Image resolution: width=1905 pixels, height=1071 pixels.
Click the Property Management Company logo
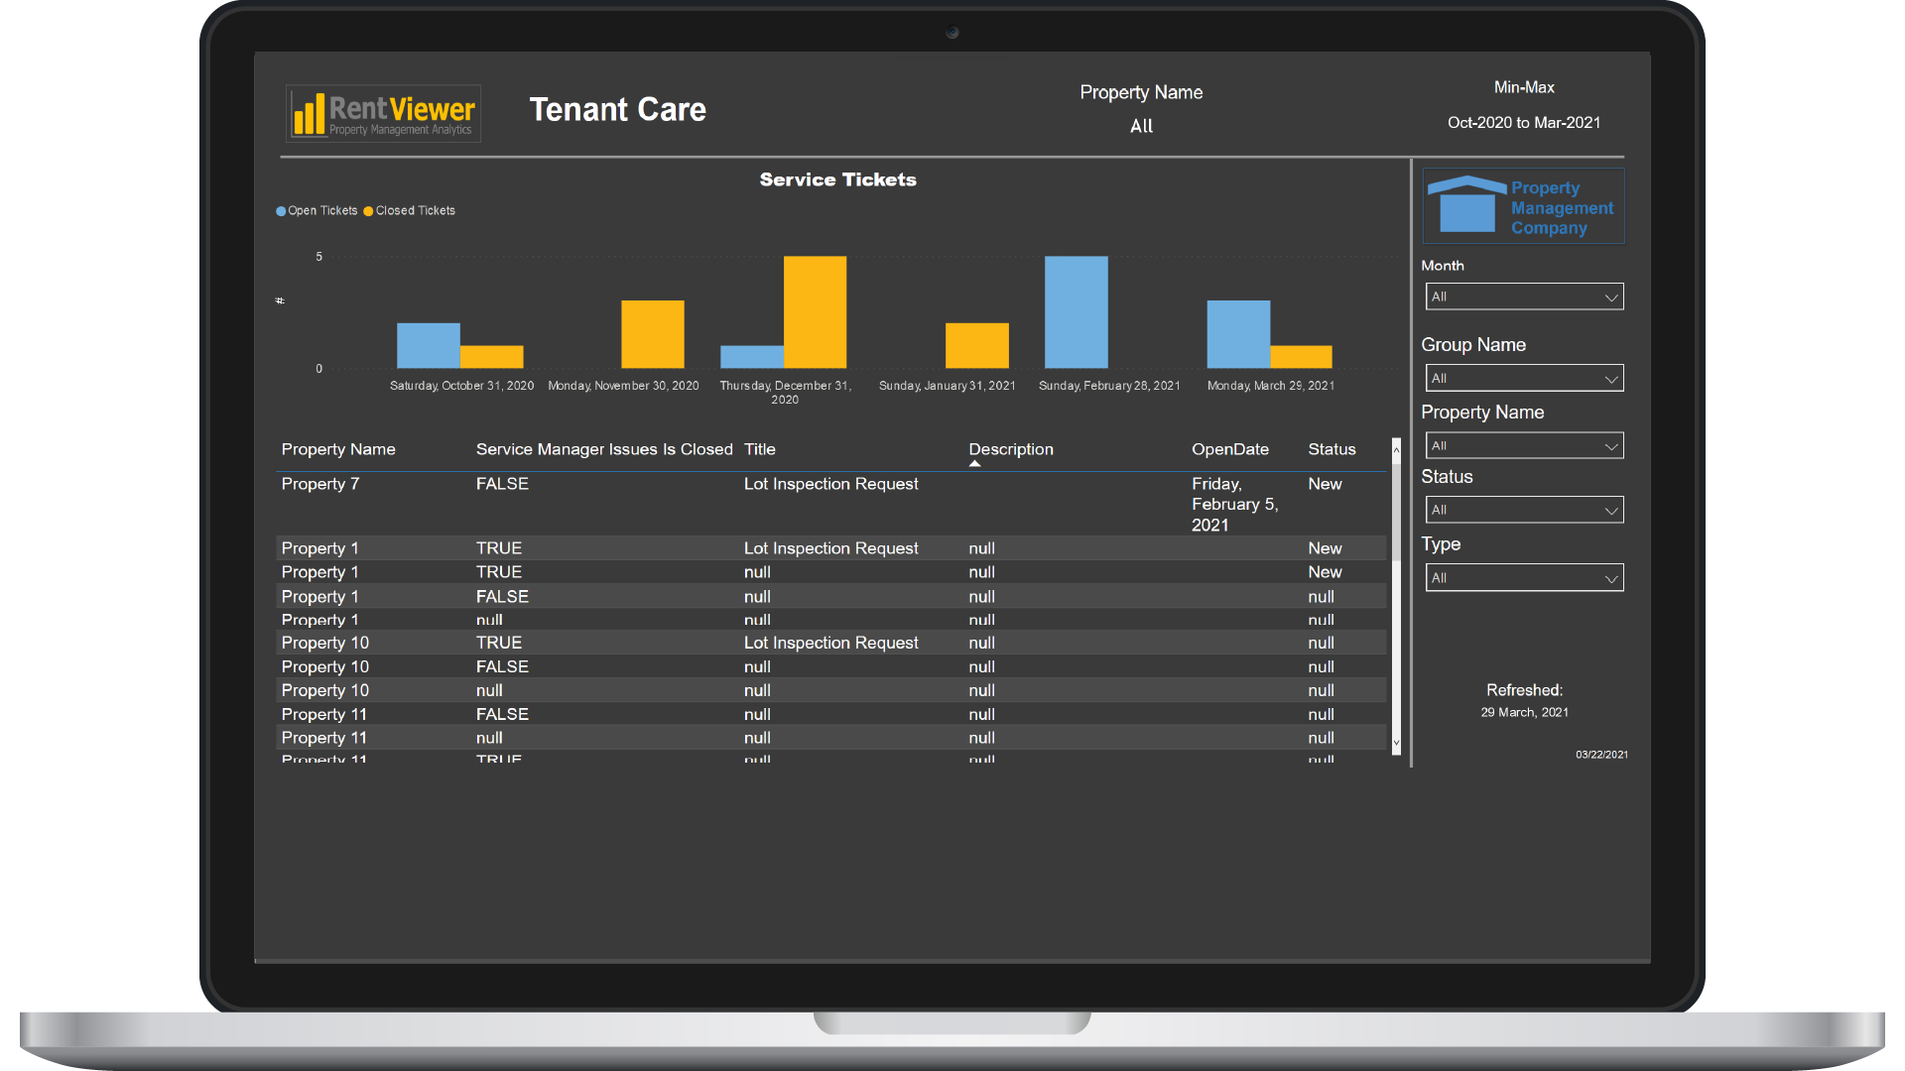point(1523,206)
